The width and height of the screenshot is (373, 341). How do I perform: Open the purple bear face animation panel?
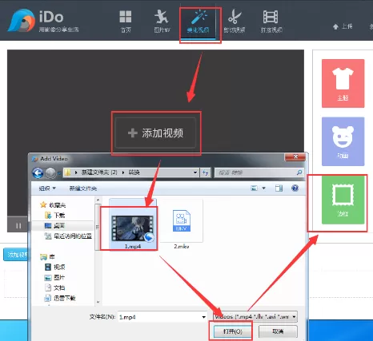[x=343, y=141]
